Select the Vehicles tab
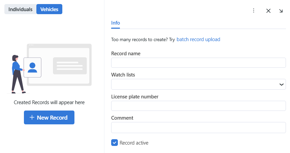This screenshot has height=153, width=290. [x=49, y=9]
